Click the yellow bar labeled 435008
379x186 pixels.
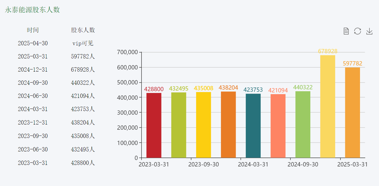click(203, 125)
